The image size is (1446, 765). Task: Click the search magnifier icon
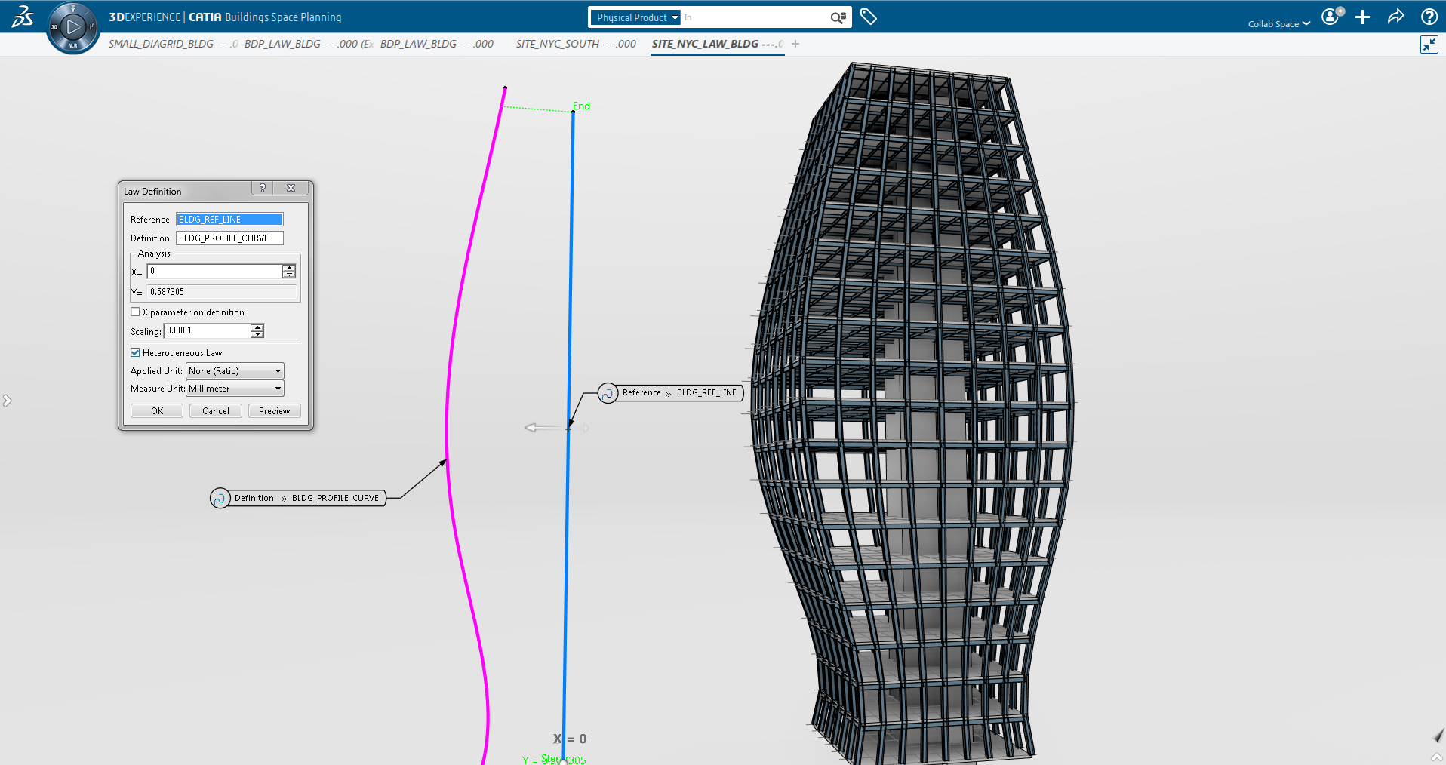coord(838,17)
